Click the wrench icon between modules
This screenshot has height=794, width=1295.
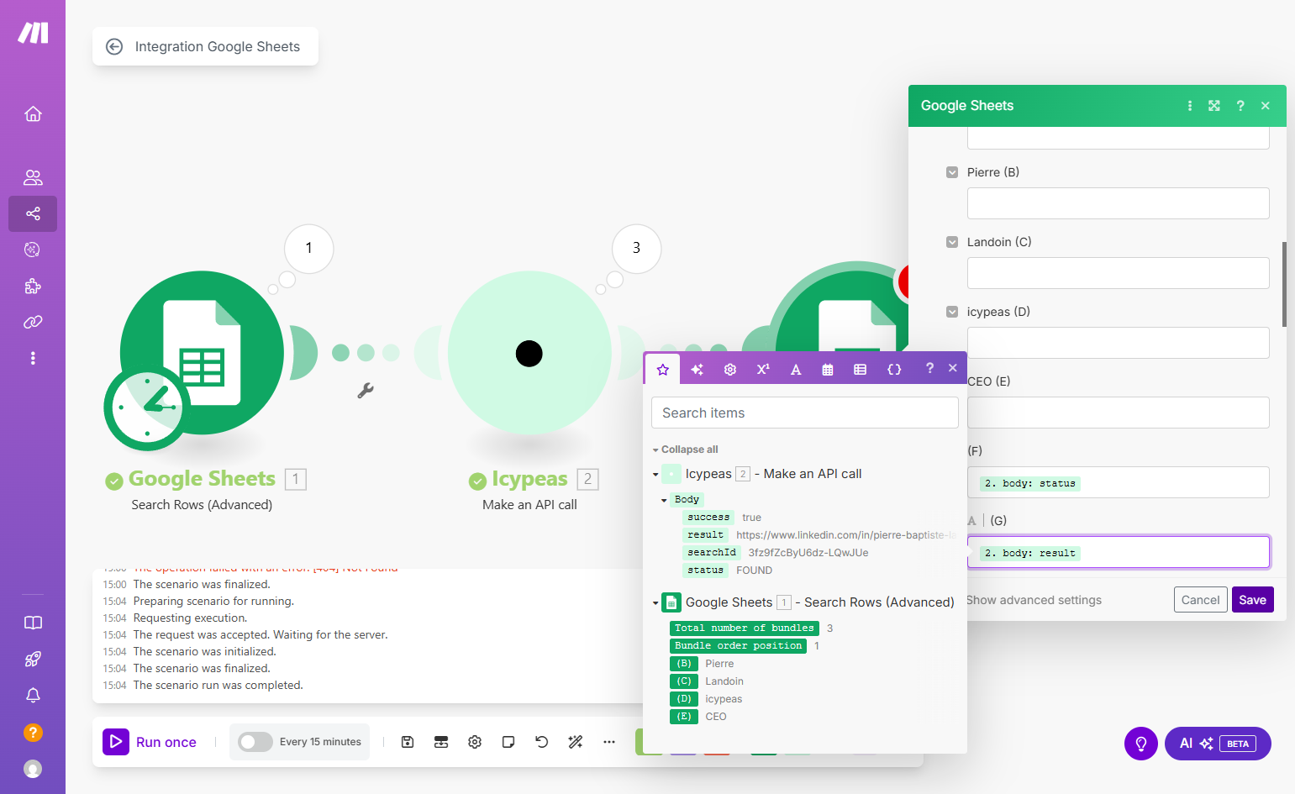[365, 391]
